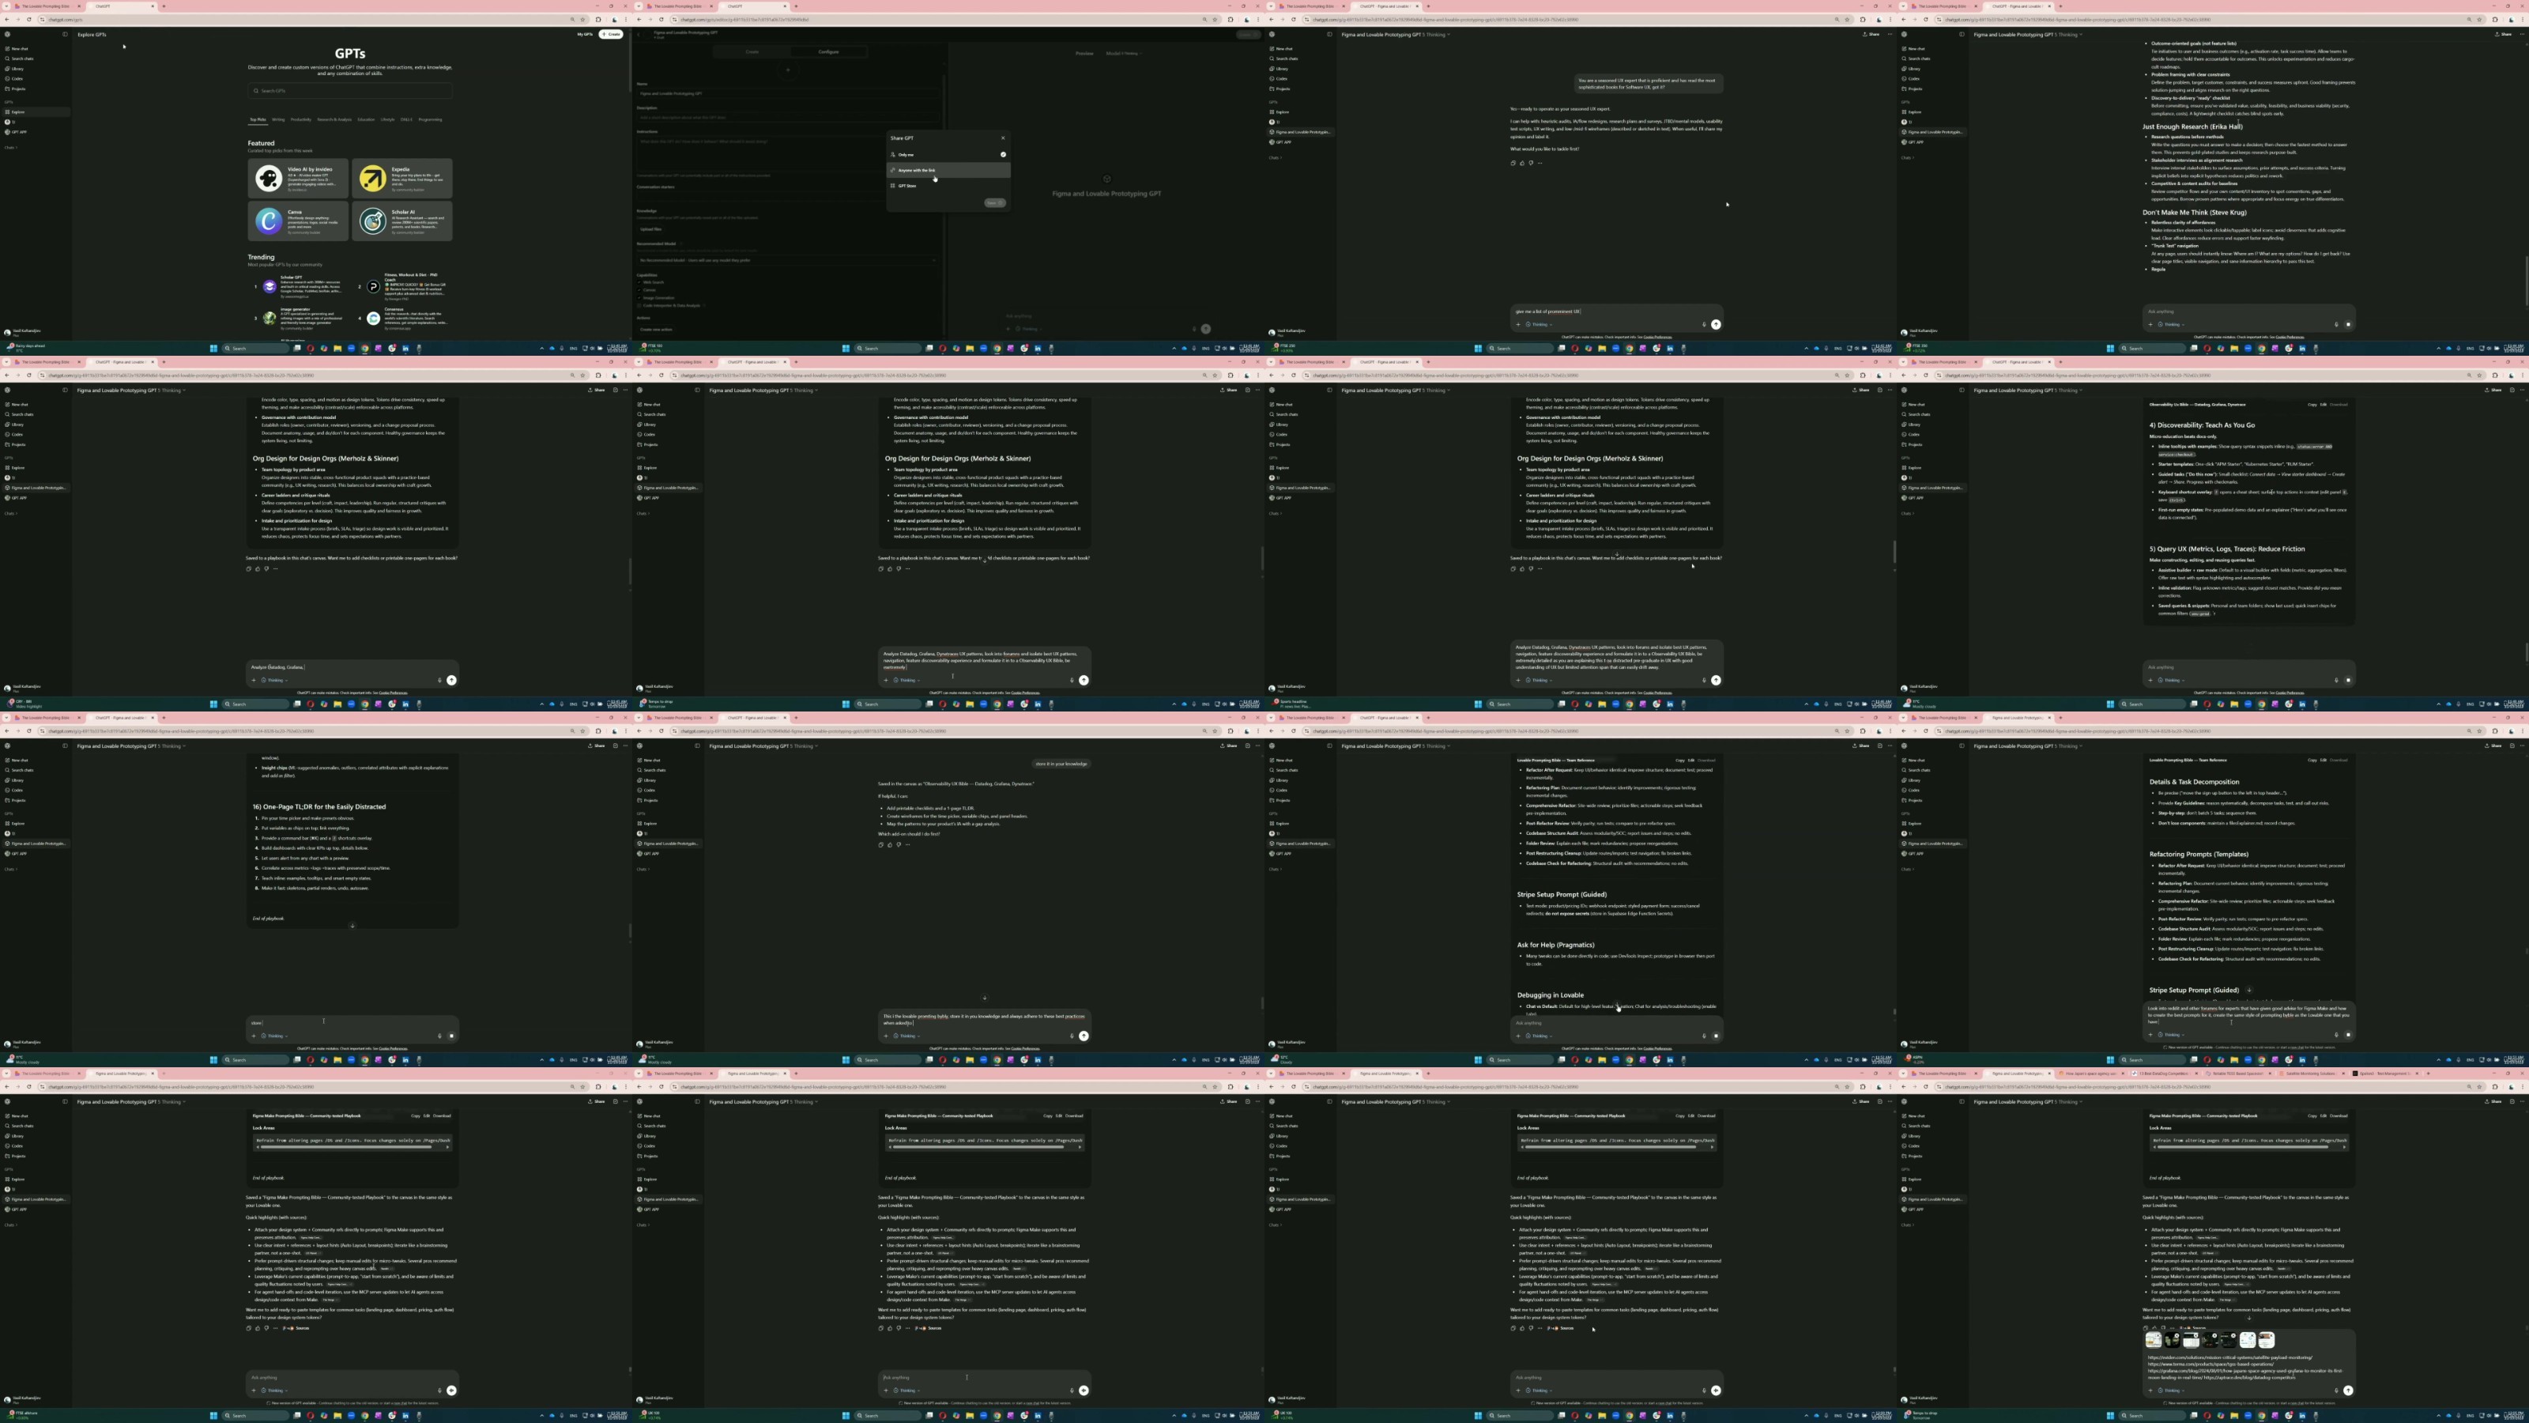Expand Chats in the Explore GPTs window sidebar
The width and height of the screenshot is (2529, 1423).
pos(12,147)
